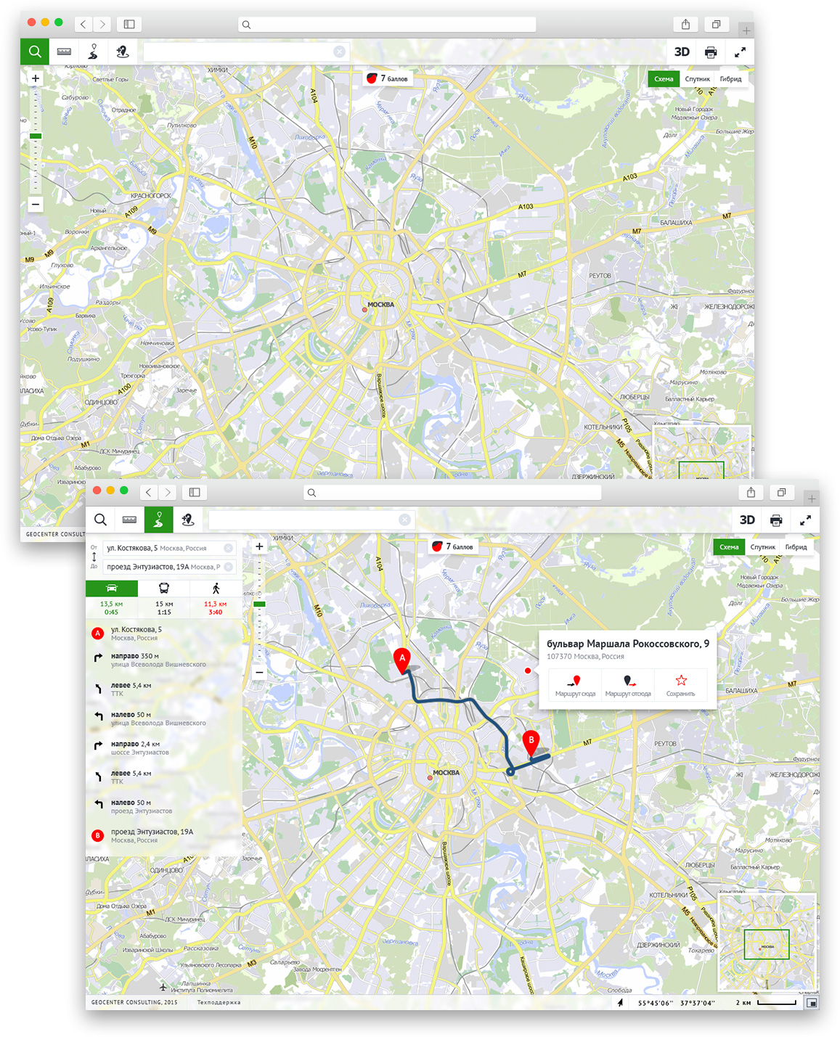Clear search field in back window
Image resolution: width=840 pixels, height=1037 pixels.
pyautogui.click(x=339, y=52)
